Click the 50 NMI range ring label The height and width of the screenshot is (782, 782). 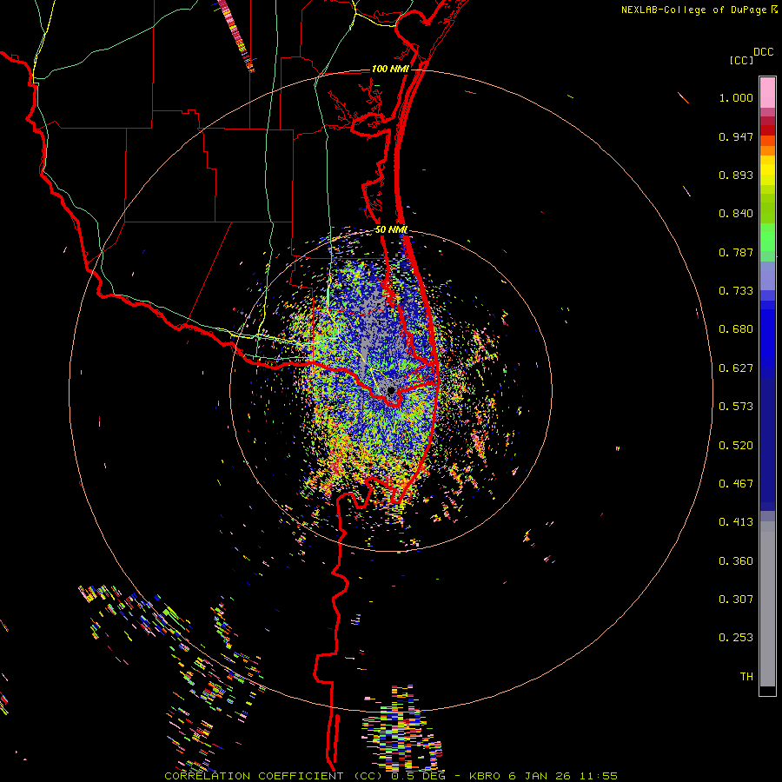391,230
